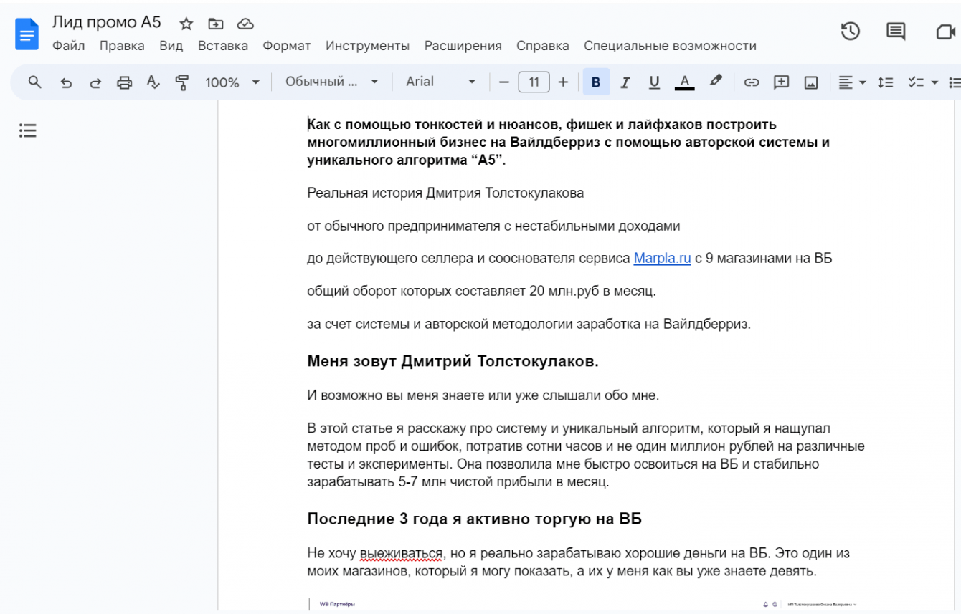Open the Расширения menu
Image resolution: width=961 pixels, height=614 pixels.
pyautogui.click(x=463, y=46)
